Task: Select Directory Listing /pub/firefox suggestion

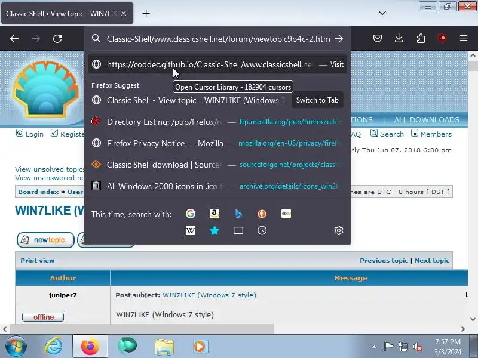Action: point(217,122)
